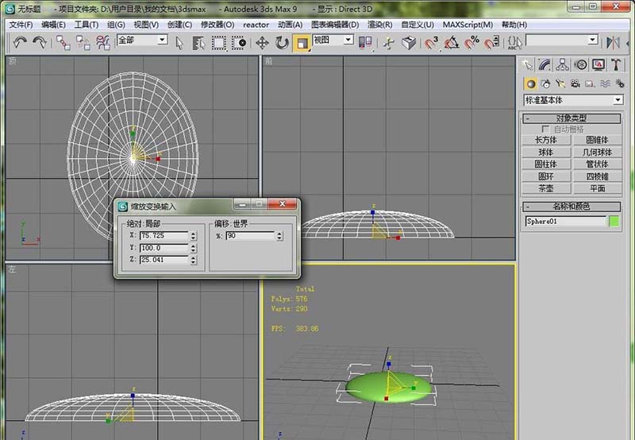
Task: Select the Rotate tool in the toolbar
Action: [282, 42]
